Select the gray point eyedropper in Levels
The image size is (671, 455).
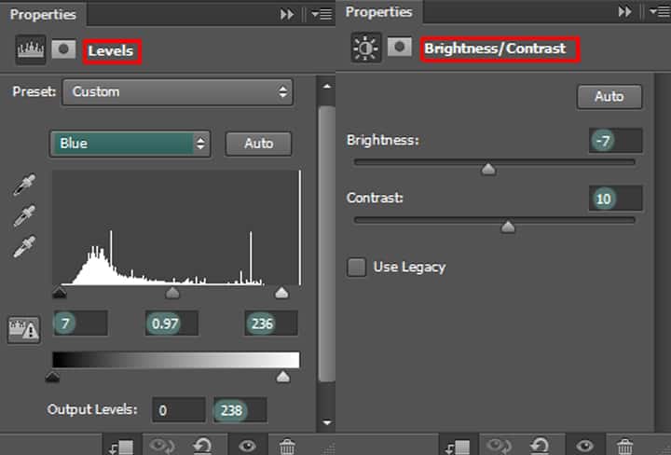pyautogui.click(x=23, y=216)
